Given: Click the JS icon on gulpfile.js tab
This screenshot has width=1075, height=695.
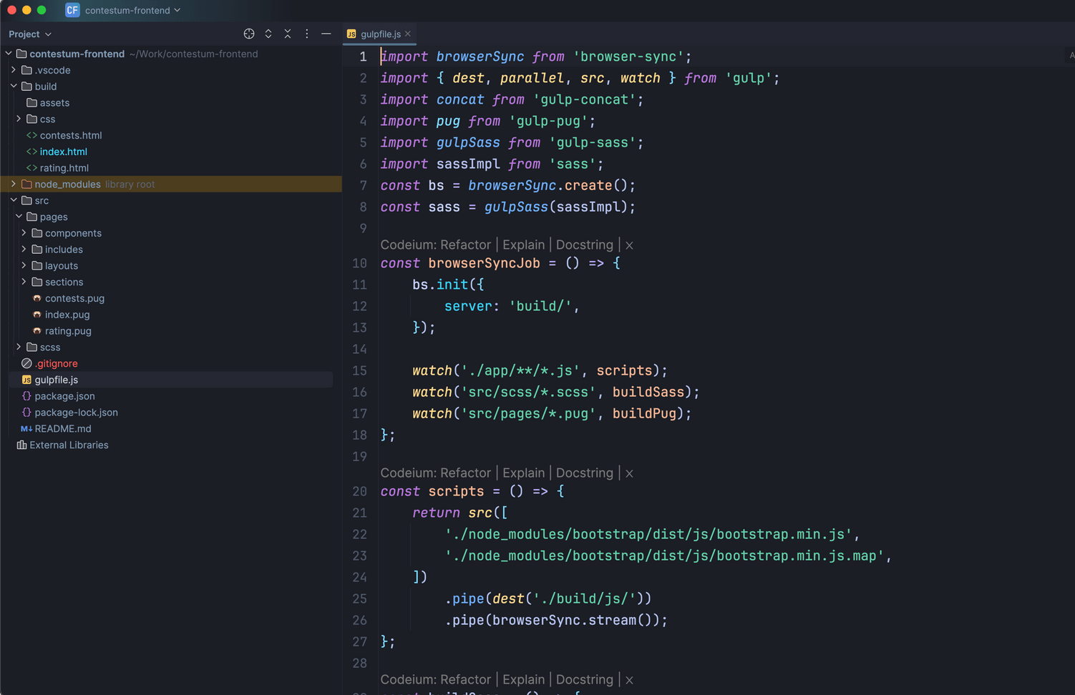Looking at the screenshot, I should click(351, 34).
